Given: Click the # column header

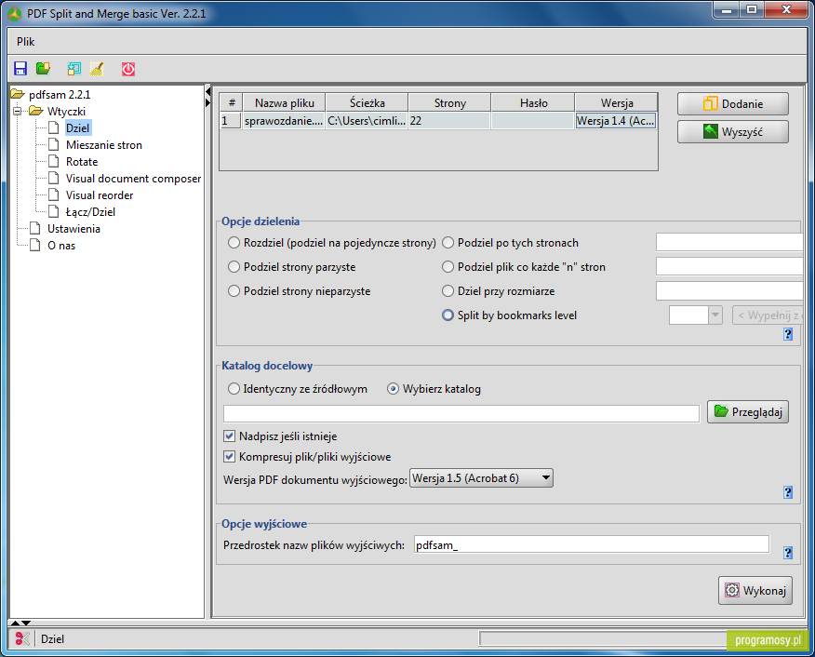Looking at the screenshot, I should [x=232, y=103].
